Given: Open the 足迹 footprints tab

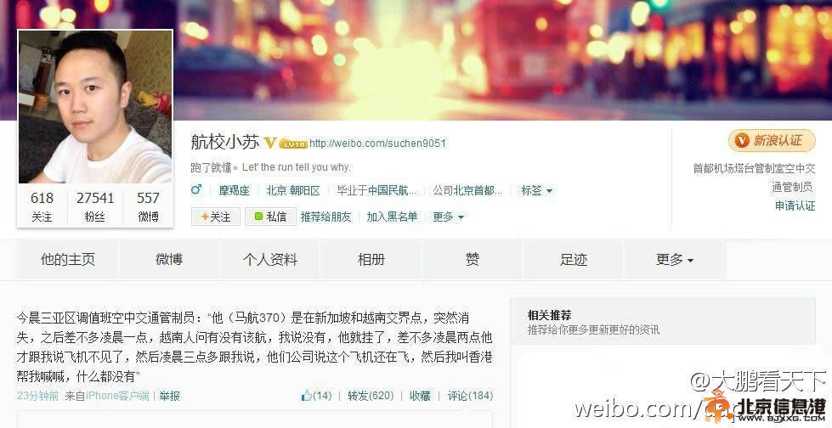Looking at the screenshot, I should [x=574, y=260].
